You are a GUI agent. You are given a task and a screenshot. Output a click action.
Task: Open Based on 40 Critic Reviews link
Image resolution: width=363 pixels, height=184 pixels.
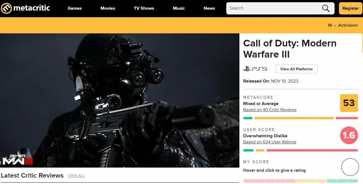pyautogui.click(x=270, y=110)
